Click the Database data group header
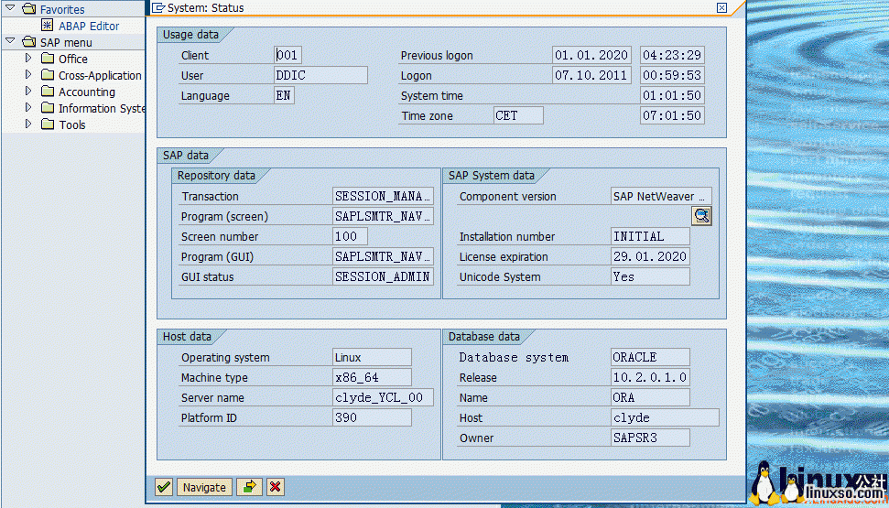 point(484,337)
